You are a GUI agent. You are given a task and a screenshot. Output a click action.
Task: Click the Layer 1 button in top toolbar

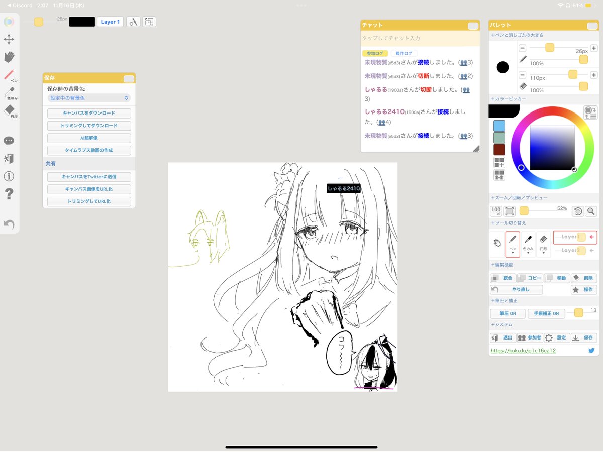110,22
